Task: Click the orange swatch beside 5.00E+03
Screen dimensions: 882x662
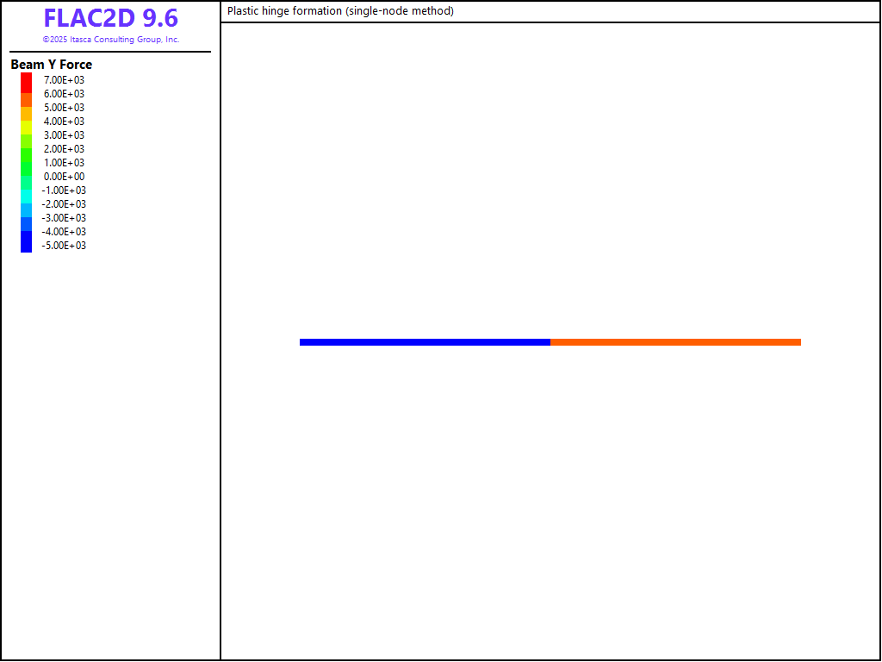Action: (27, 108)
